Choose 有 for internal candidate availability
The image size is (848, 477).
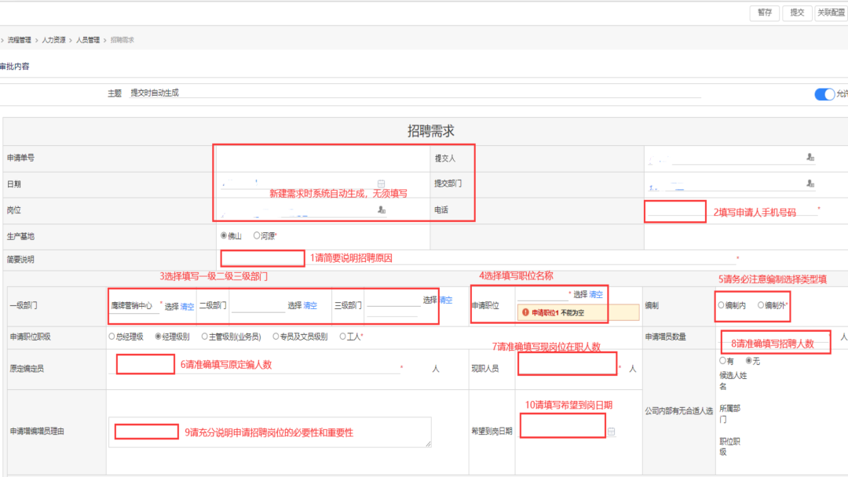pyautogui.click(x=722, y=360)
